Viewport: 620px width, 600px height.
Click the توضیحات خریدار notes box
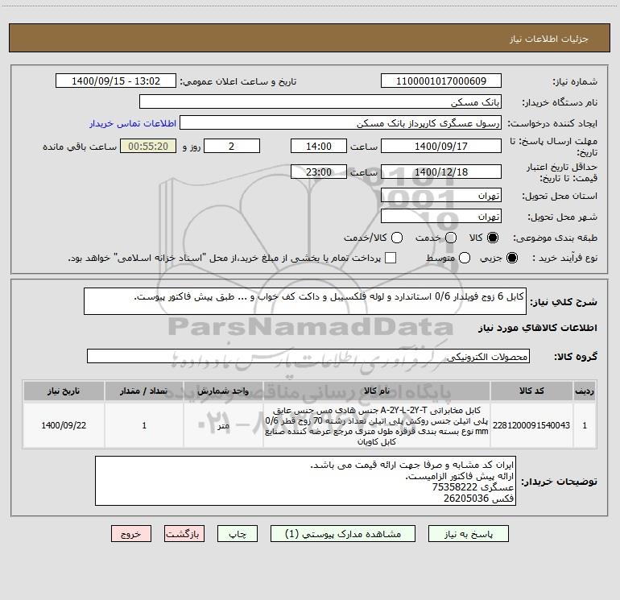(305, 481)
